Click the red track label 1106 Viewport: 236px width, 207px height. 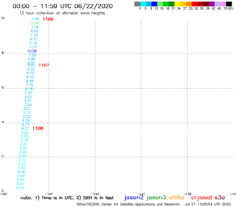[48, 19]
